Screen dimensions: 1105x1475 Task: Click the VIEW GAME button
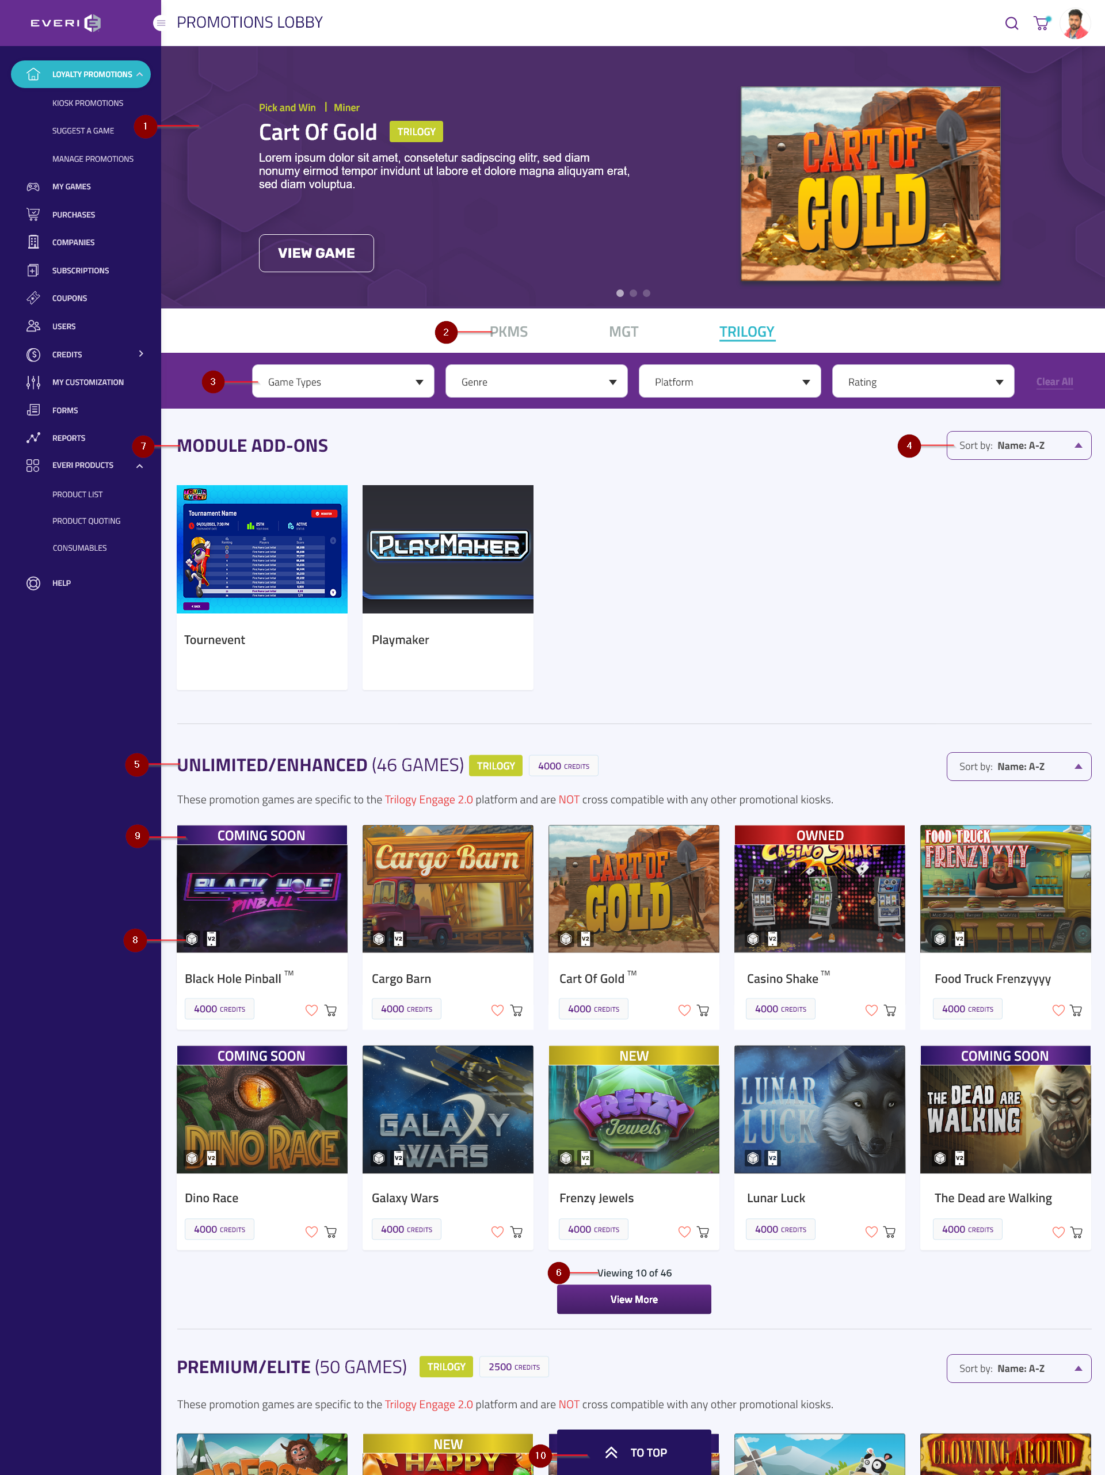(x=316, y=253)
